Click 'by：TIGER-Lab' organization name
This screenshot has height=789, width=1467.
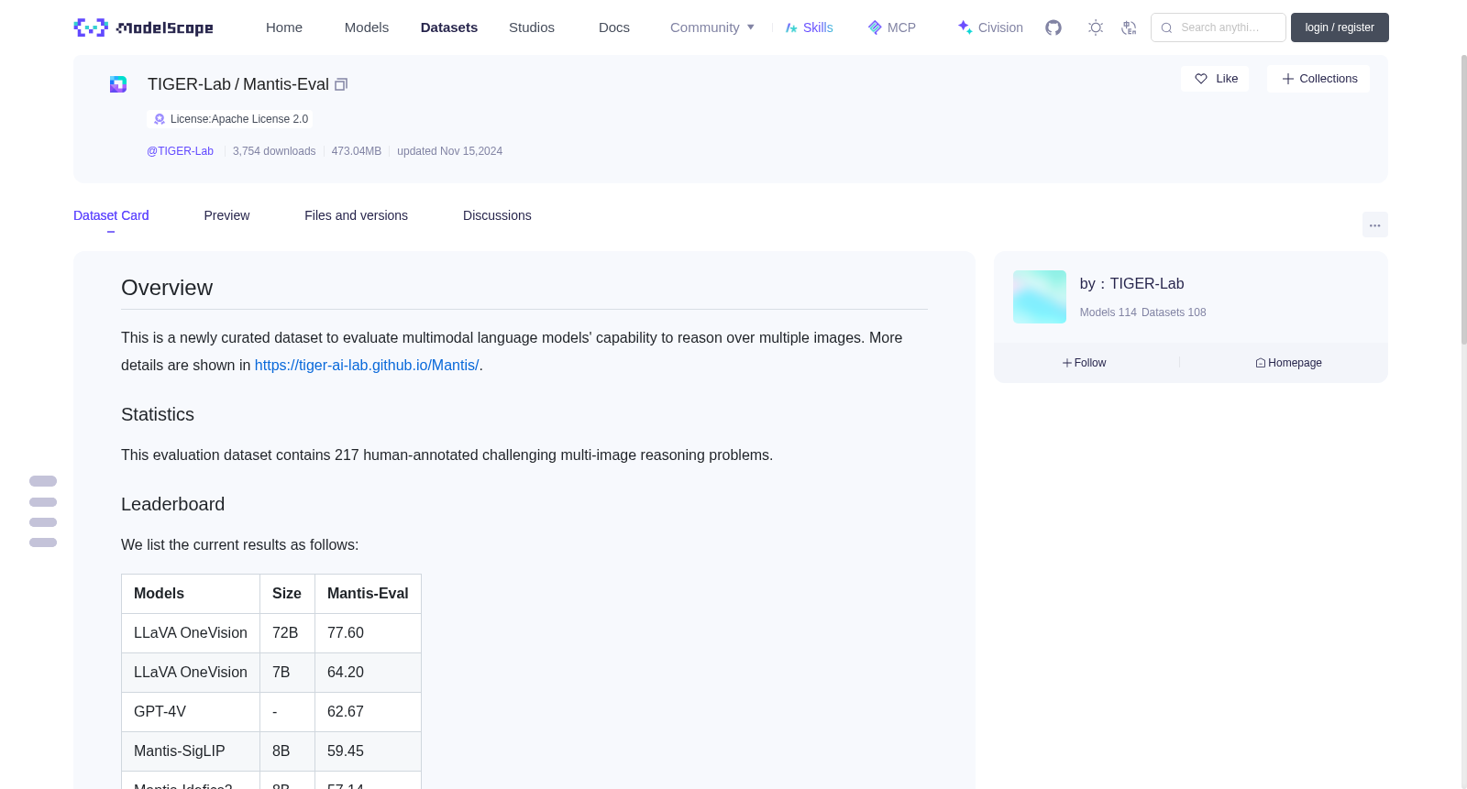tap(1131, 284)
